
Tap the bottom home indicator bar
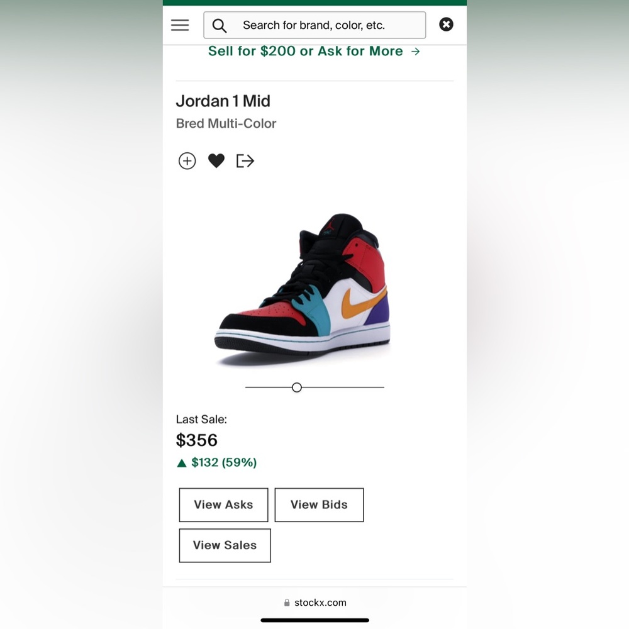tap(314, 620)
